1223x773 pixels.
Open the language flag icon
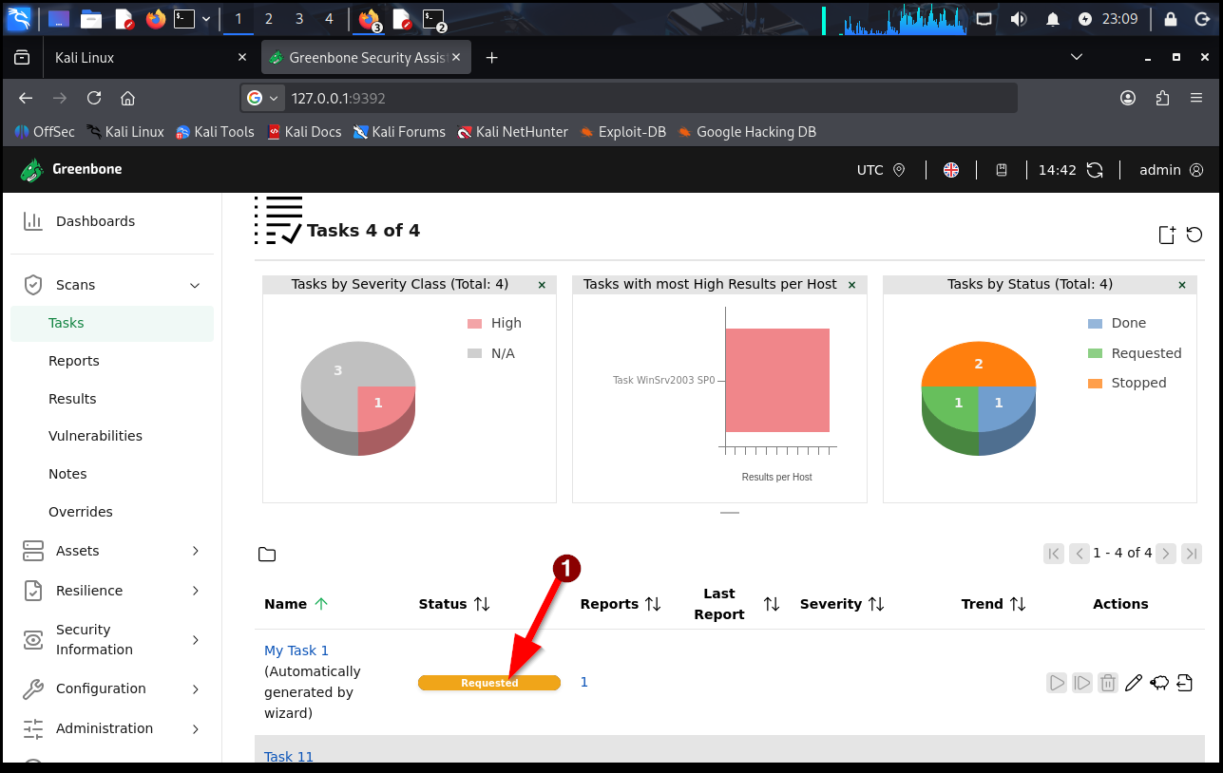tap(951, 170)
